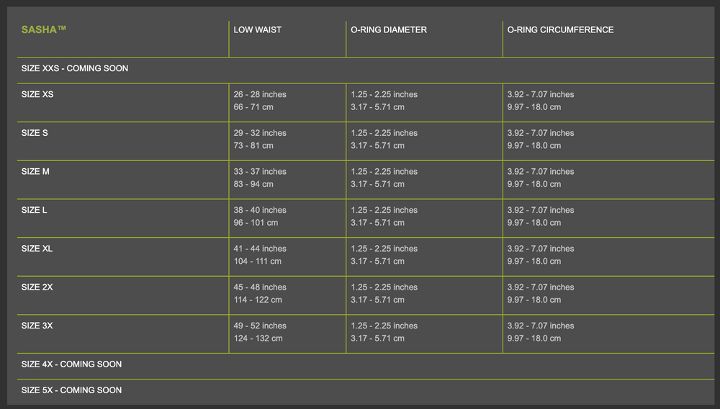The height and width of the screenshot is (409, 720).
Task: Select the SIZE XL row label
Action: tap(37, 249)
